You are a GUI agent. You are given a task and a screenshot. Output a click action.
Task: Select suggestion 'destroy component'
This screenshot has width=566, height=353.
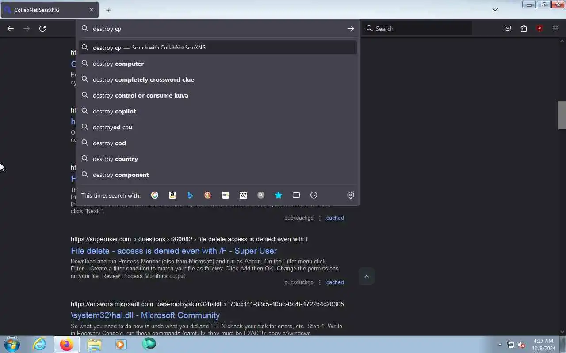pyautogui.click(x=218, y=175)
